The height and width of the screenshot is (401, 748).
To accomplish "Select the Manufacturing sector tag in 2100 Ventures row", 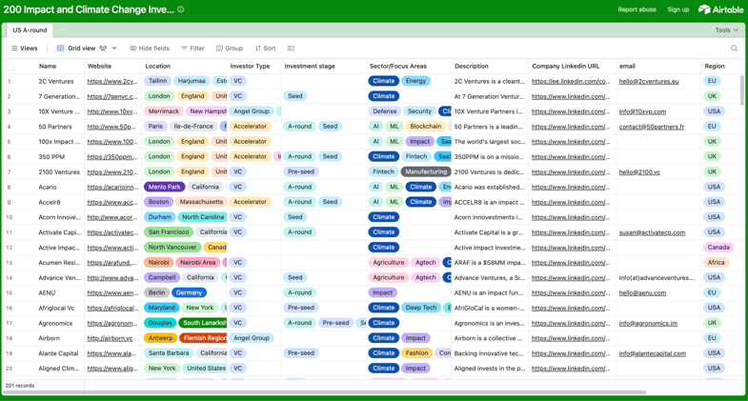I will (426, 171).
